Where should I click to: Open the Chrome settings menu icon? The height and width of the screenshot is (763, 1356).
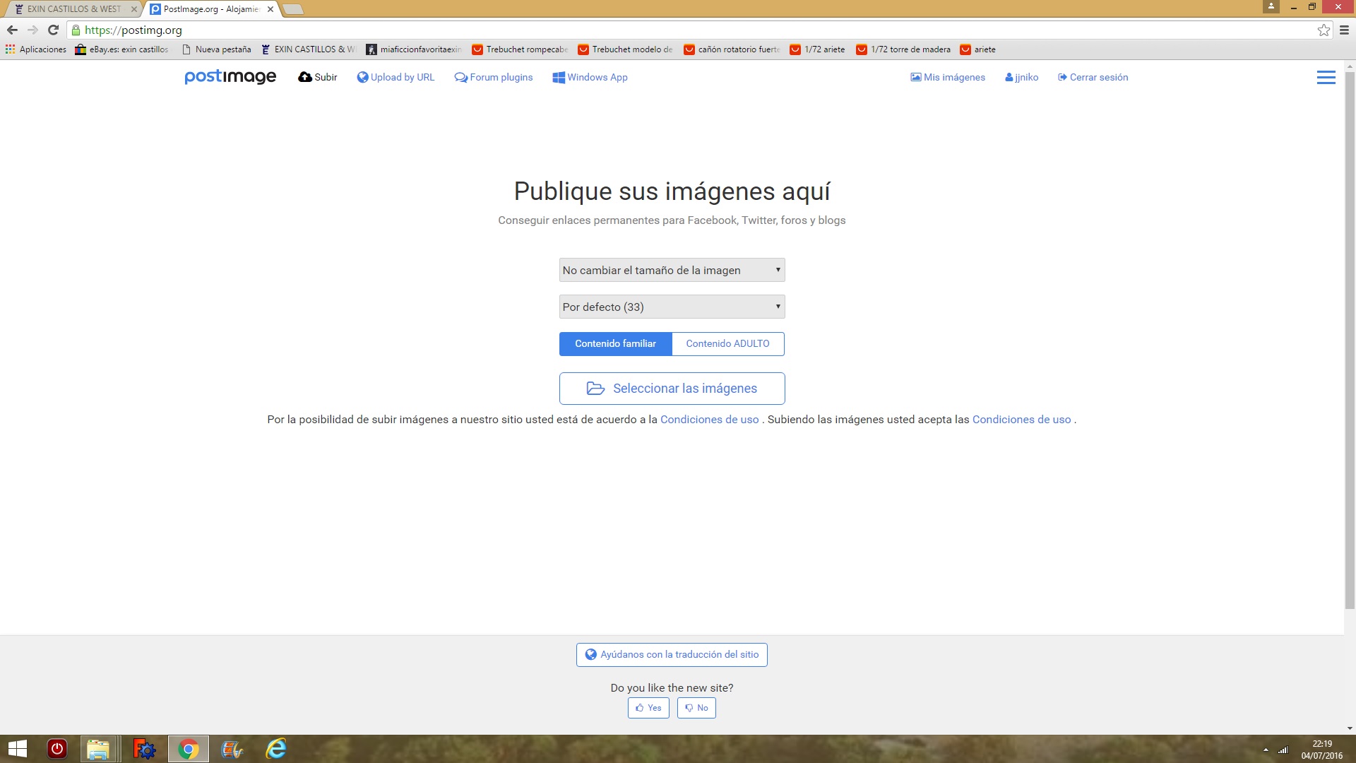pyautogui.click(x=1344, y=30)
